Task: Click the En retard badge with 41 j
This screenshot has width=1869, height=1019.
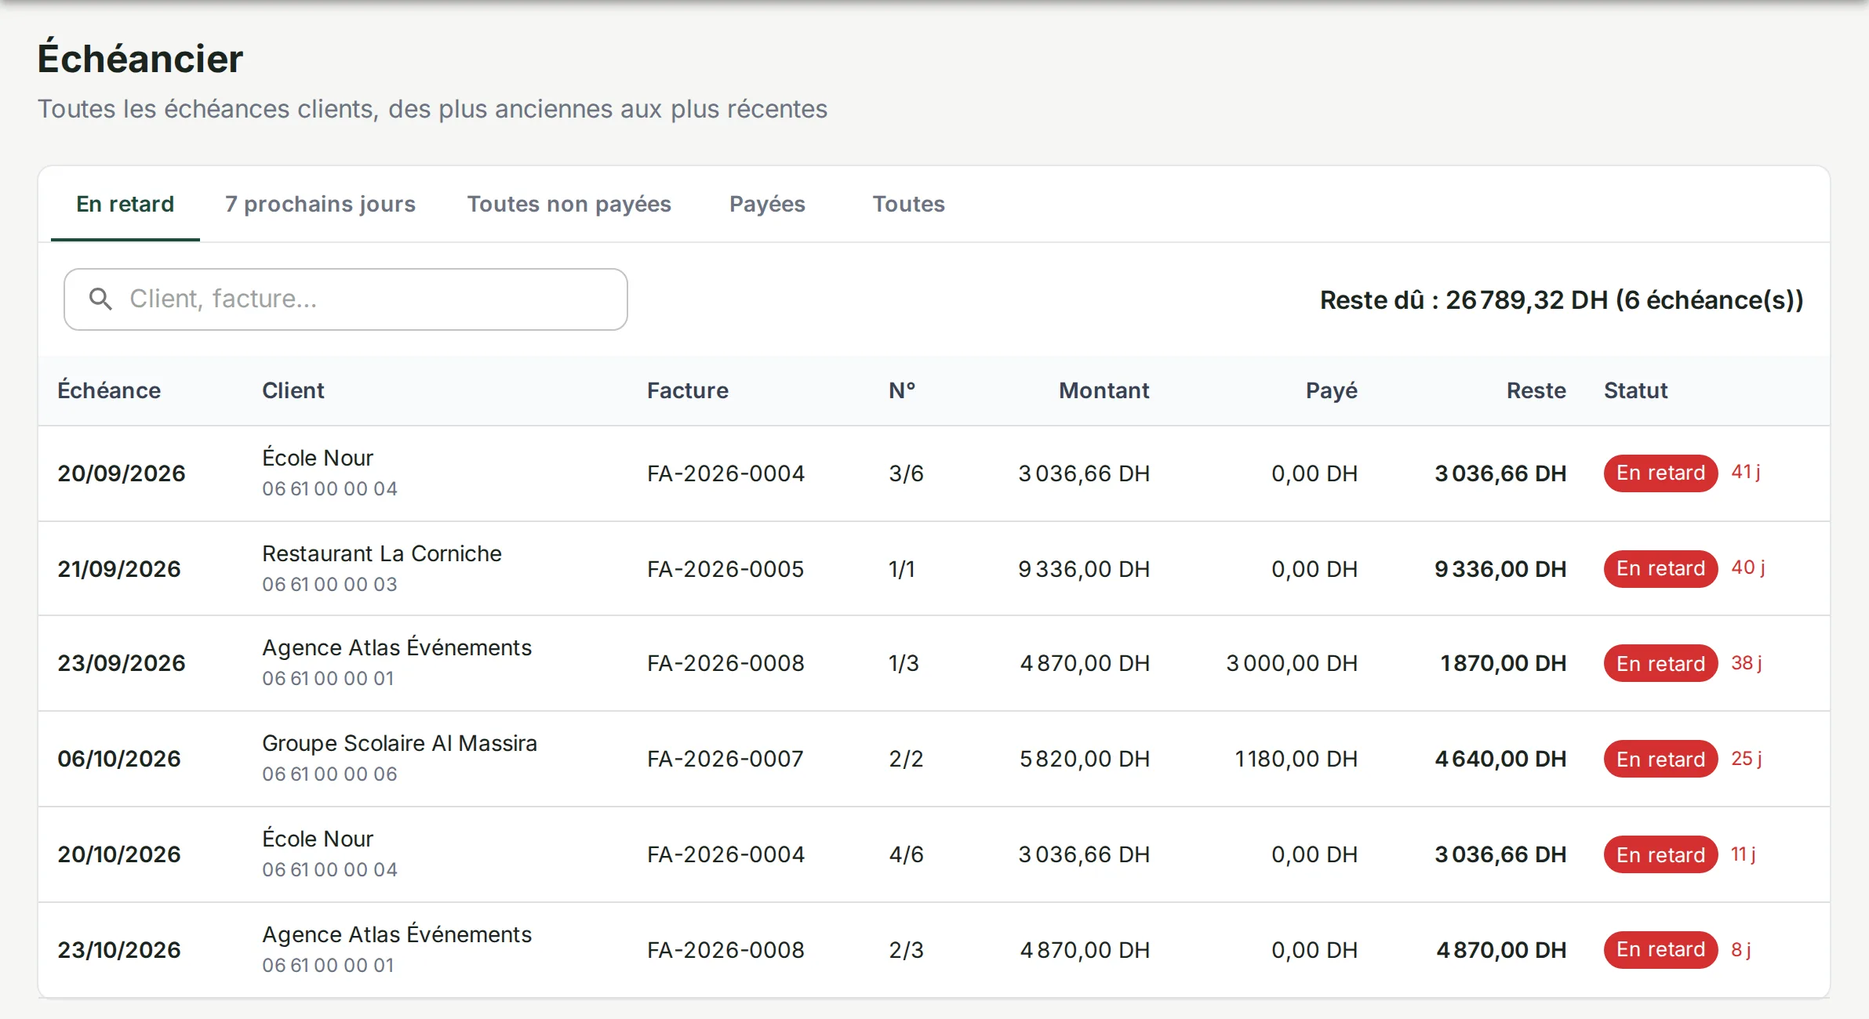Action: pos(1660,473)
